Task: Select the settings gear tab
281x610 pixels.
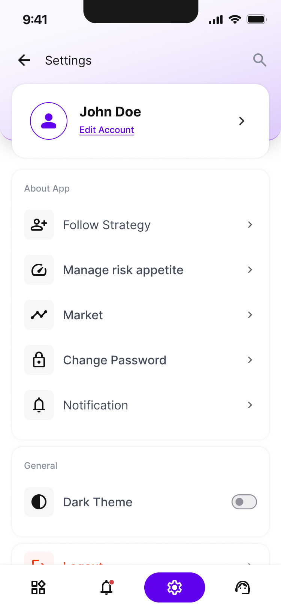Action: click(175, 587)
